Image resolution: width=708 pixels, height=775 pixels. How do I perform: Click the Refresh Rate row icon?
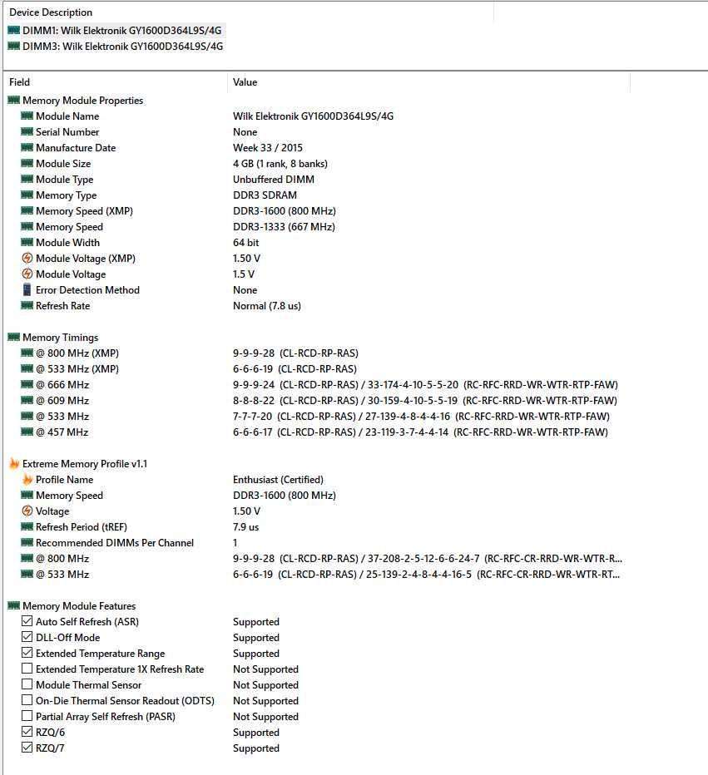click(27, 305)
